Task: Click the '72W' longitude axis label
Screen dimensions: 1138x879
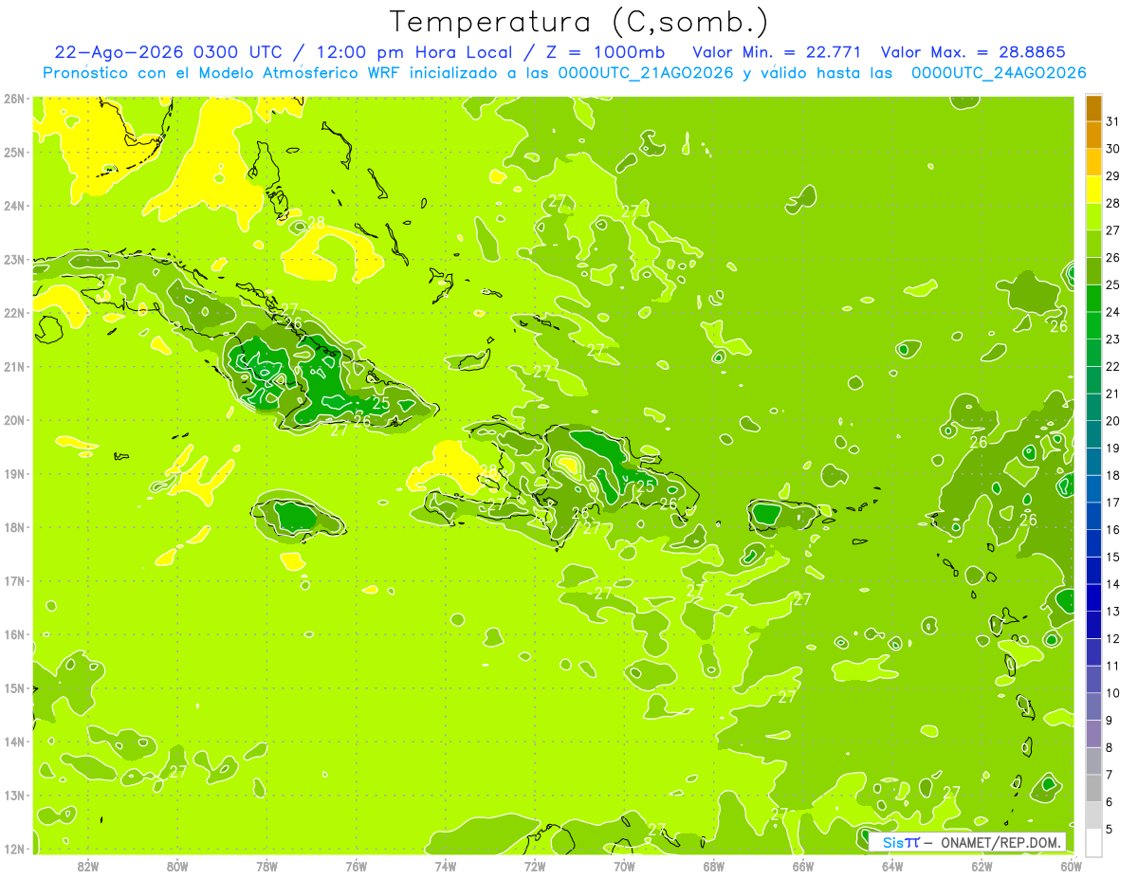Action: [535, 866]
